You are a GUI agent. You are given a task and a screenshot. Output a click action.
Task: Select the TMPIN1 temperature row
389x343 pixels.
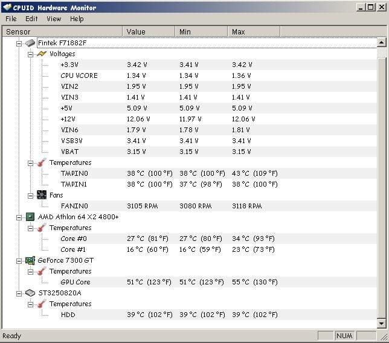point(218,184)
